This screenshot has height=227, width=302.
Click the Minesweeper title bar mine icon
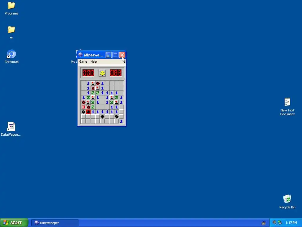81,55
